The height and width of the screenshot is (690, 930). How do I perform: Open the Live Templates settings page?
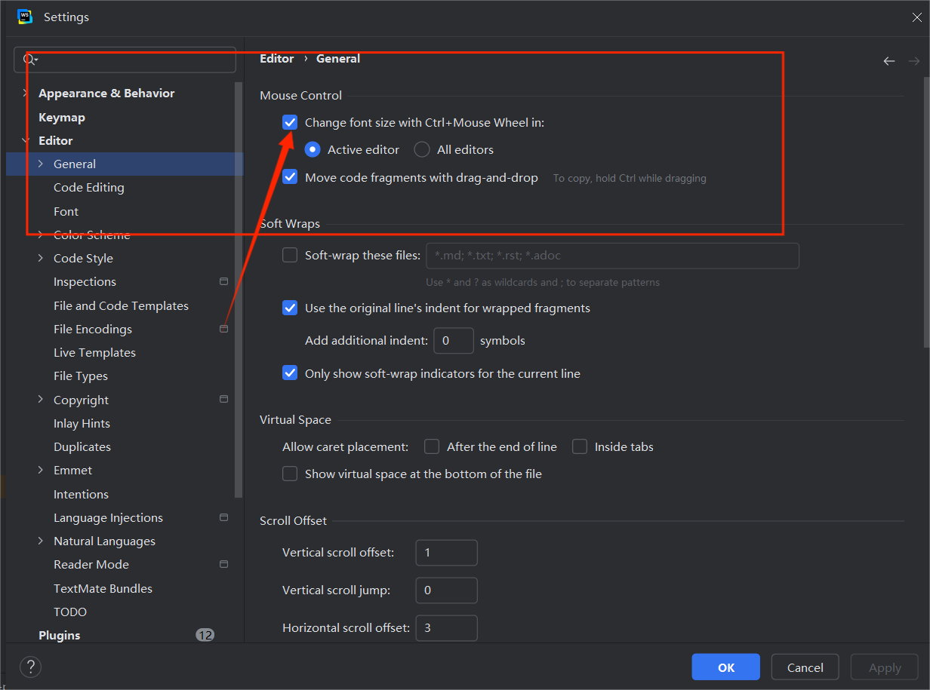click(x=94, y=352)
